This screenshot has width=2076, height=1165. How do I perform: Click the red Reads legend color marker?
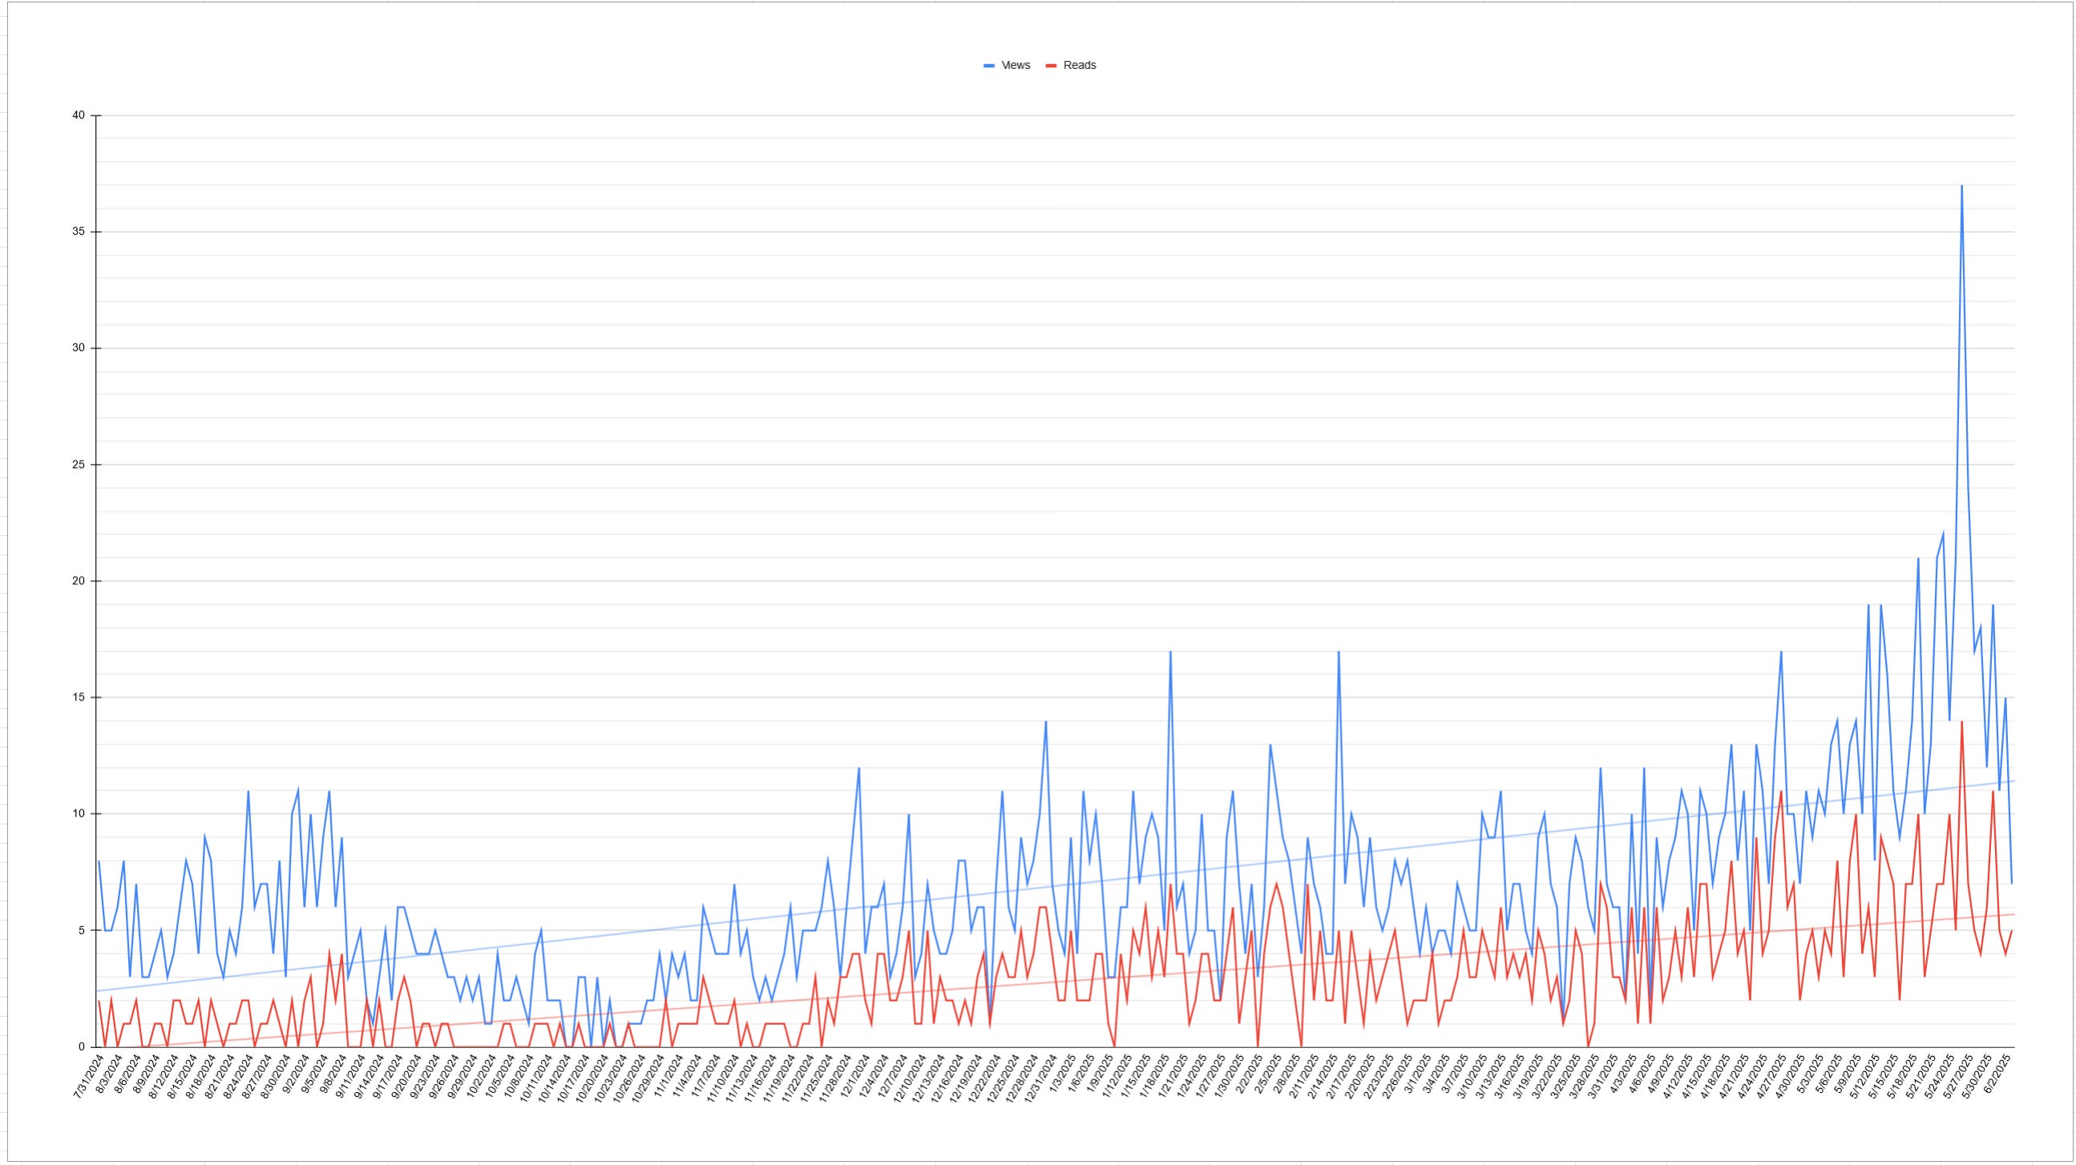pos(1051,66)
